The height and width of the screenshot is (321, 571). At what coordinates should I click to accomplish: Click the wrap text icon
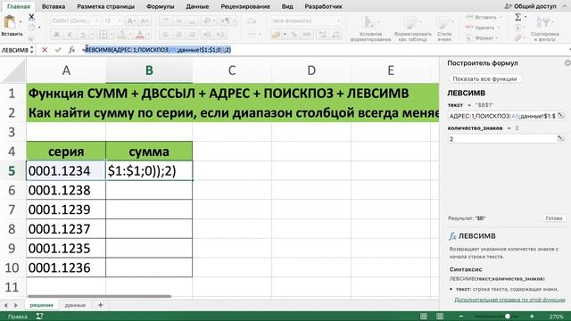[x=252, y=21]
